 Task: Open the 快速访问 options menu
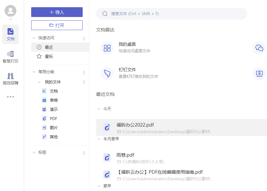[84, 38]
